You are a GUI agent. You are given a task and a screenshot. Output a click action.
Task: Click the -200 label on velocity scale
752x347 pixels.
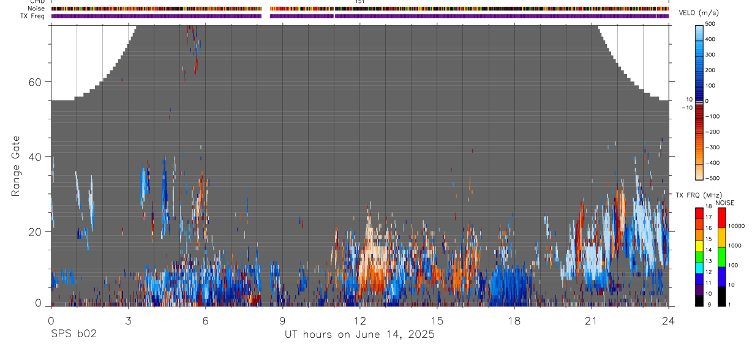pyautogui.click(x=712, y=132)
